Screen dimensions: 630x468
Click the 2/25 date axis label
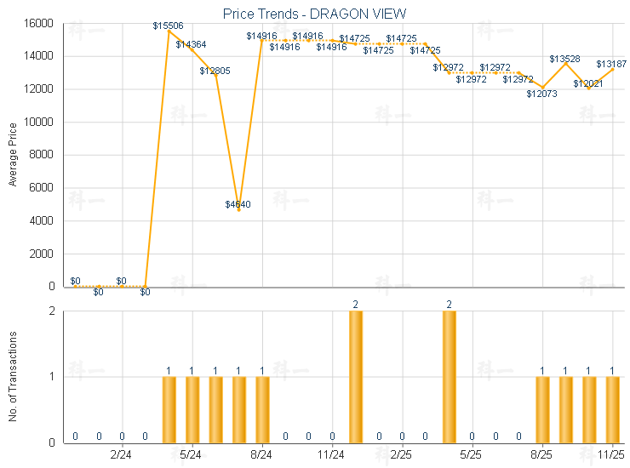[402, 455]
